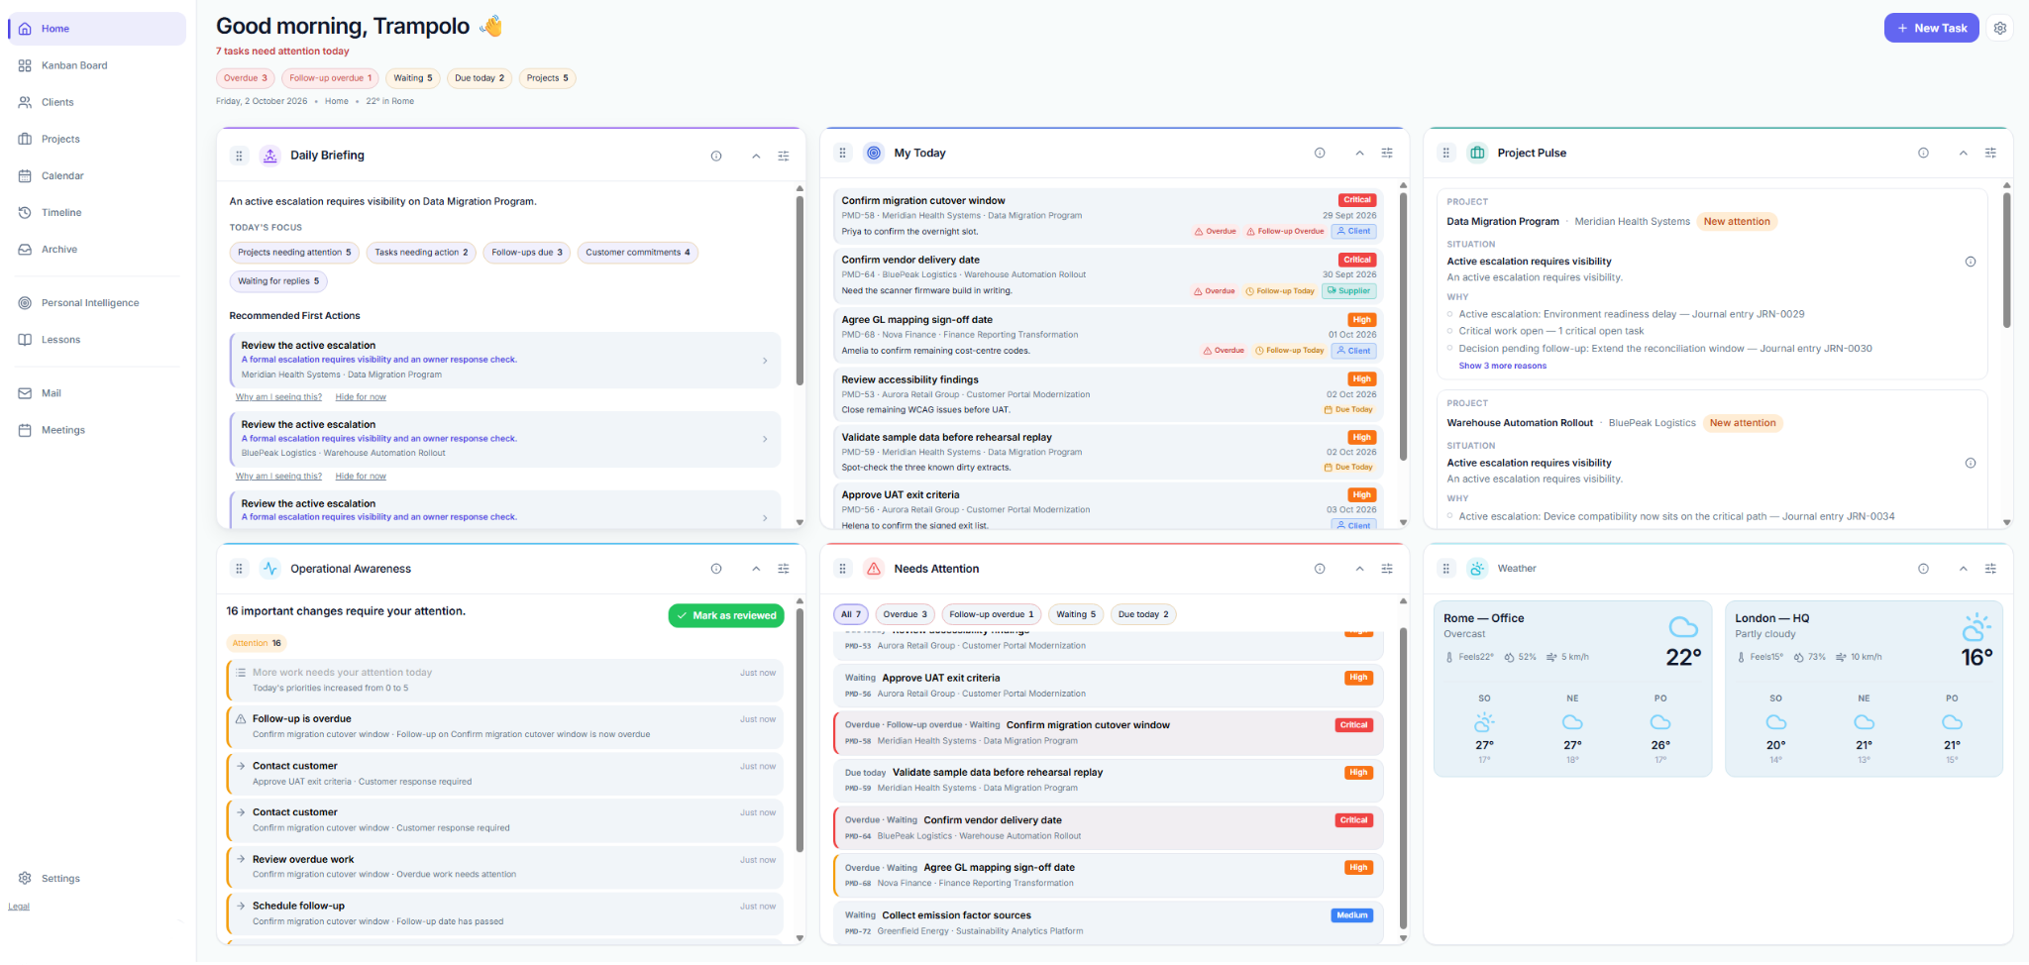Click the Operational Awareness info icon
The width and height of the screenshot is (2029, 965).
coord(716,570)
